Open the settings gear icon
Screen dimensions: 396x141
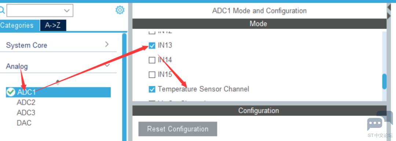120,10
